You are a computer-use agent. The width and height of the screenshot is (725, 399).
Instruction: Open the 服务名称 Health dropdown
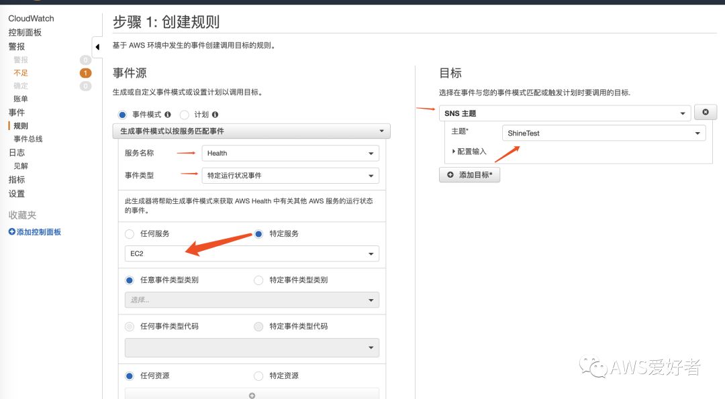point(291,154)
